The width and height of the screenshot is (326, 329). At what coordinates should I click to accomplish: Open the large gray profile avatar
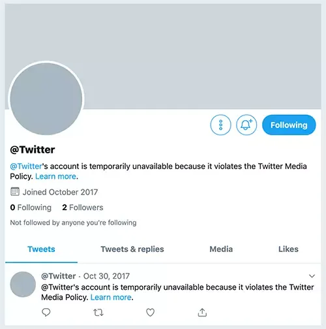[46, 99]
